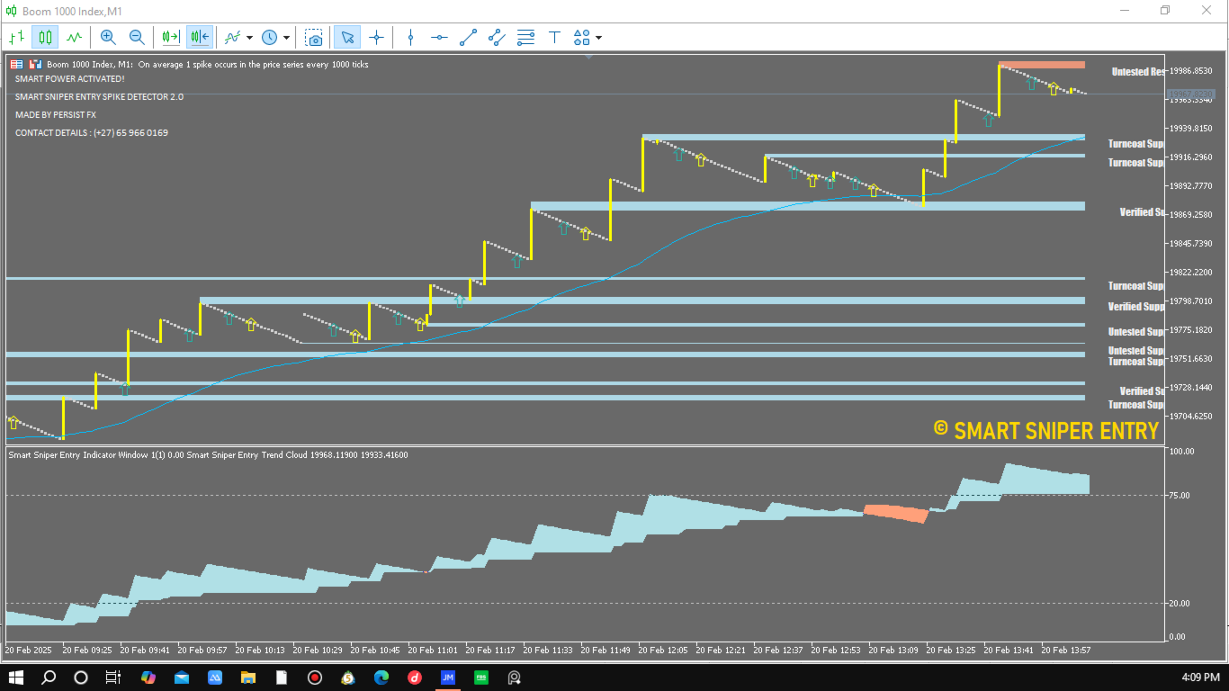The width and height of the screenshot is (1229, 691).
Task: Activate the crosshair tool
Action: click(376, 37)
